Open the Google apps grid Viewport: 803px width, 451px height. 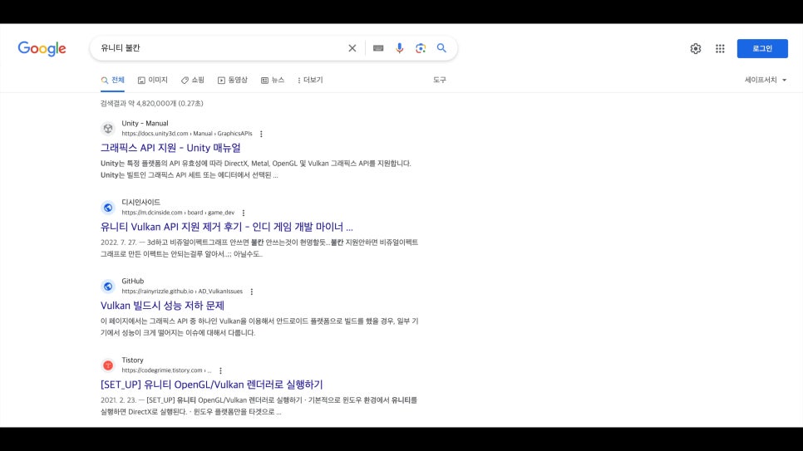[x=720, y=49]
